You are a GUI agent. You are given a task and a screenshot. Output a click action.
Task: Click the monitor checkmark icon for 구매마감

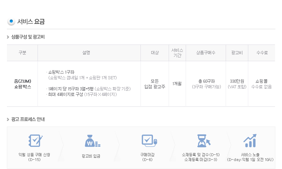150,140
